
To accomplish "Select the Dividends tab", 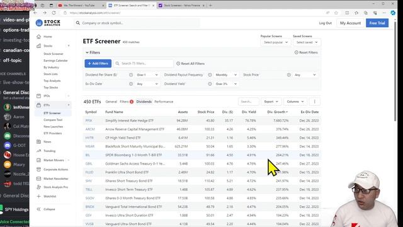I will point(144,102).
